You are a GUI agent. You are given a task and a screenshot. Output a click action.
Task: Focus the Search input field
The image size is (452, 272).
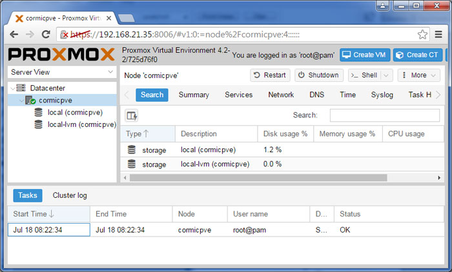pos(385,115)
